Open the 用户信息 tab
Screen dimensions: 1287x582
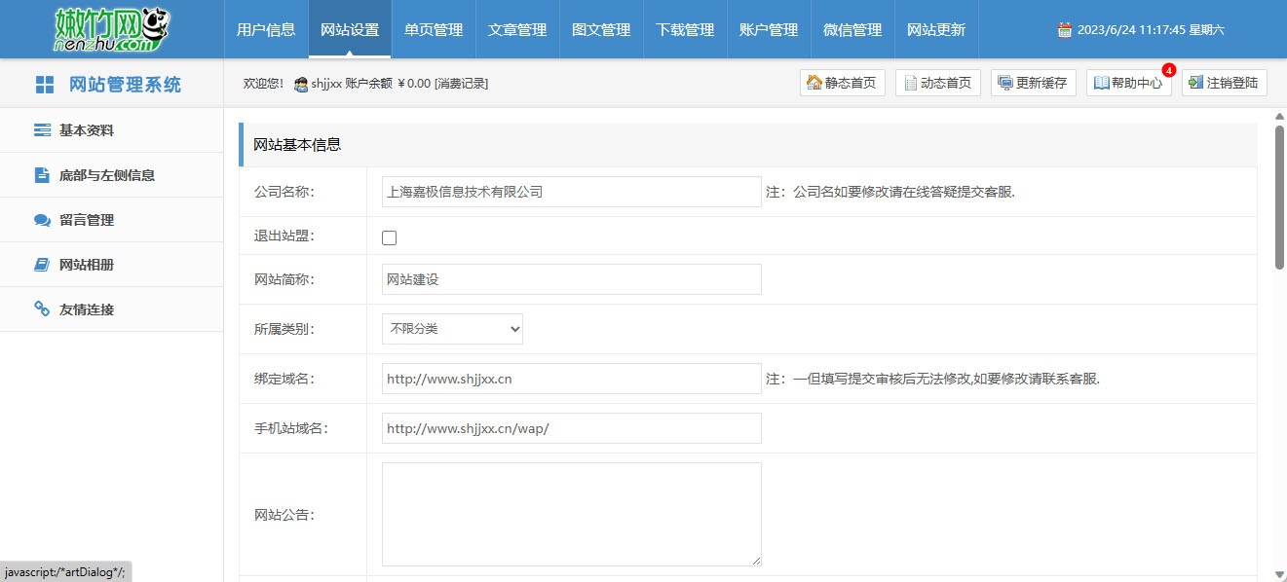pyautogui.click(x=266, y=30)
